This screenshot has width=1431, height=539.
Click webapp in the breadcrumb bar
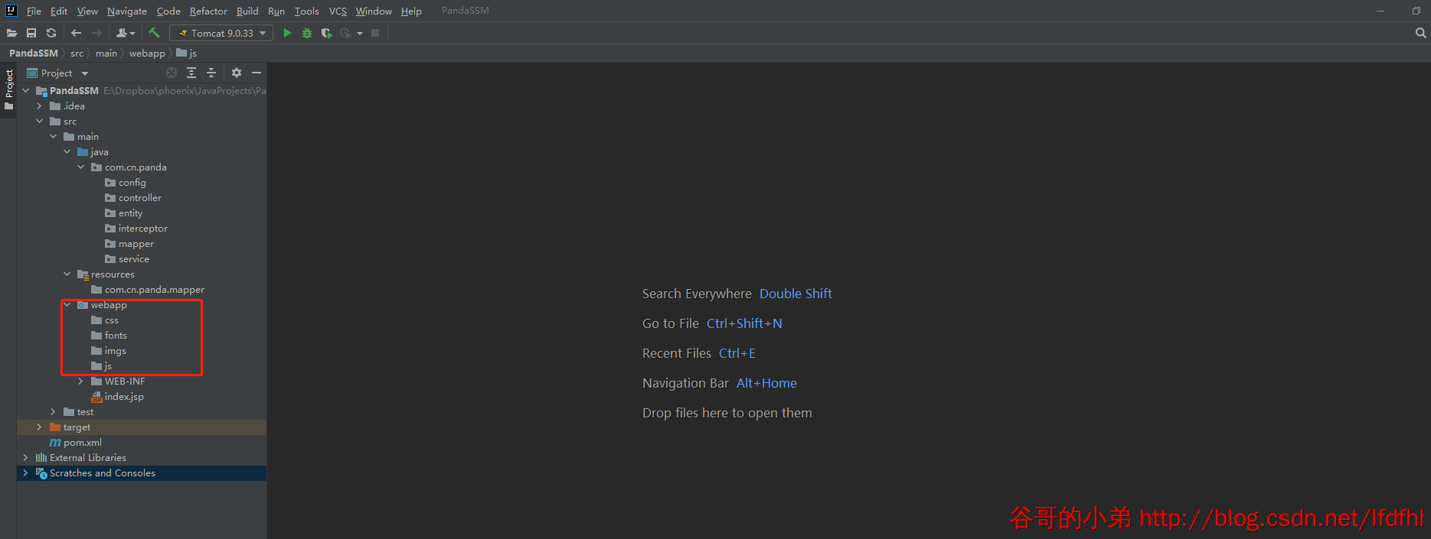[147, 53]
